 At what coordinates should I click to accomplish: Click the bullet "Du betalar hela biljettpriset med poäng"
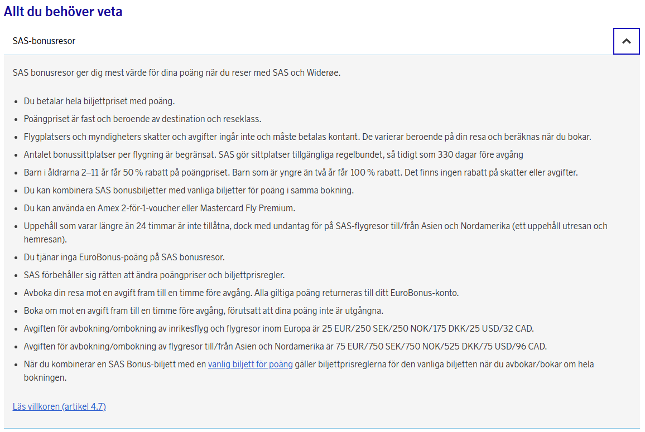[x=99, y=101]
